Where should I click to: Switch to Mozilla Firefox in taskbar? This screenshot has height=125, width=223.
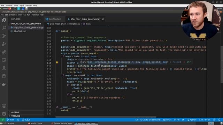[x=35, y=123]
